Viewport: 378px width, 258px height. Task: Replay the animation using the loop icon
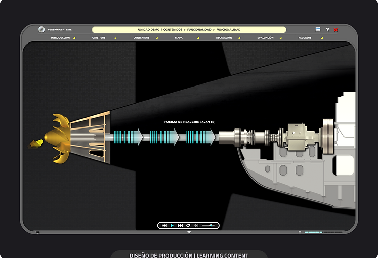coord(188,225)
